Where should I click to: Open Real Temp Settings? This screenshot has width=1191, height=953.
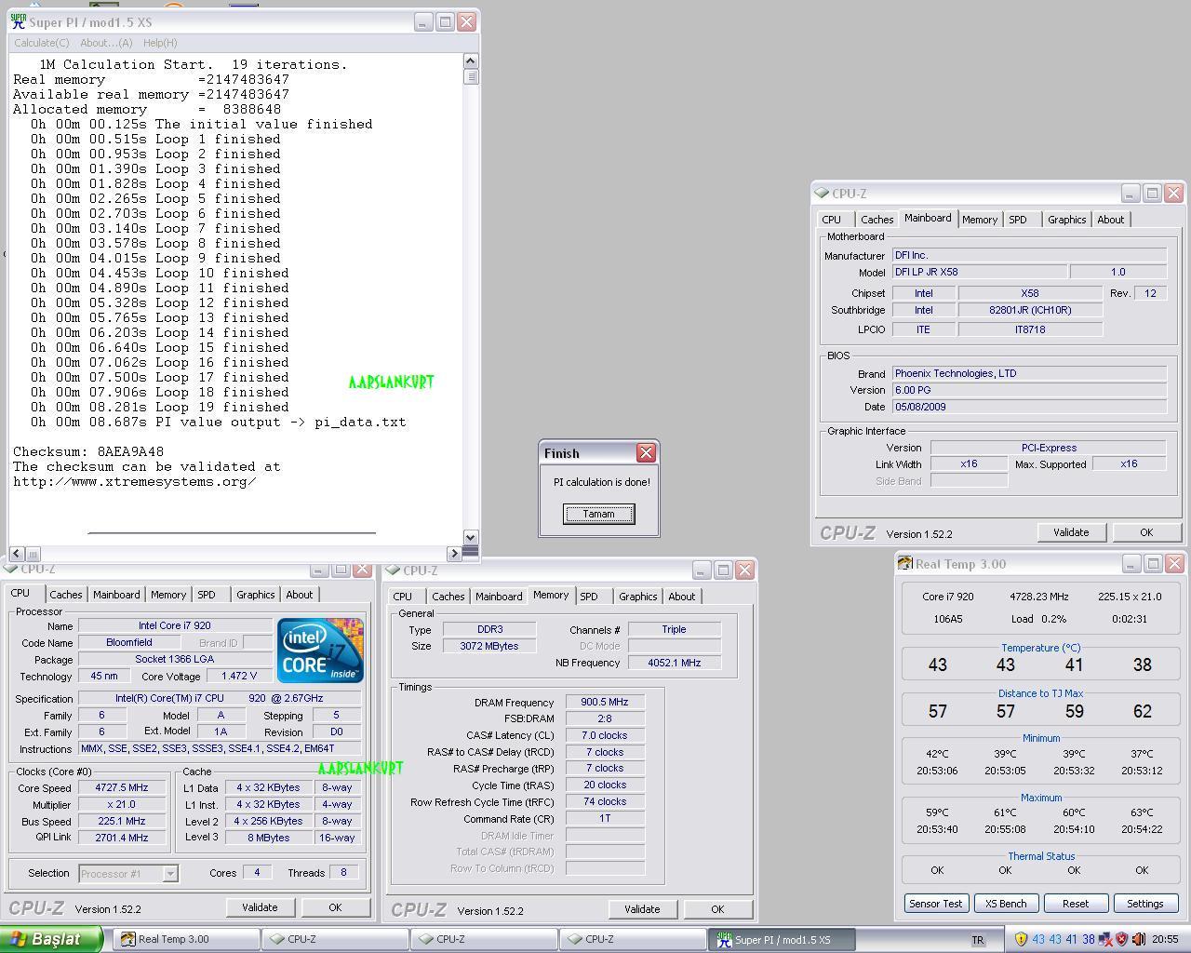tap(1145, 904)
